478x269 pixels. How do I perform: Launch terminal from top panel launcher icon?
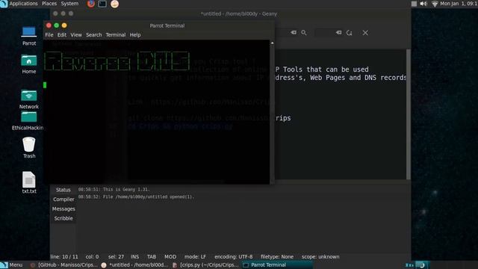102,4
